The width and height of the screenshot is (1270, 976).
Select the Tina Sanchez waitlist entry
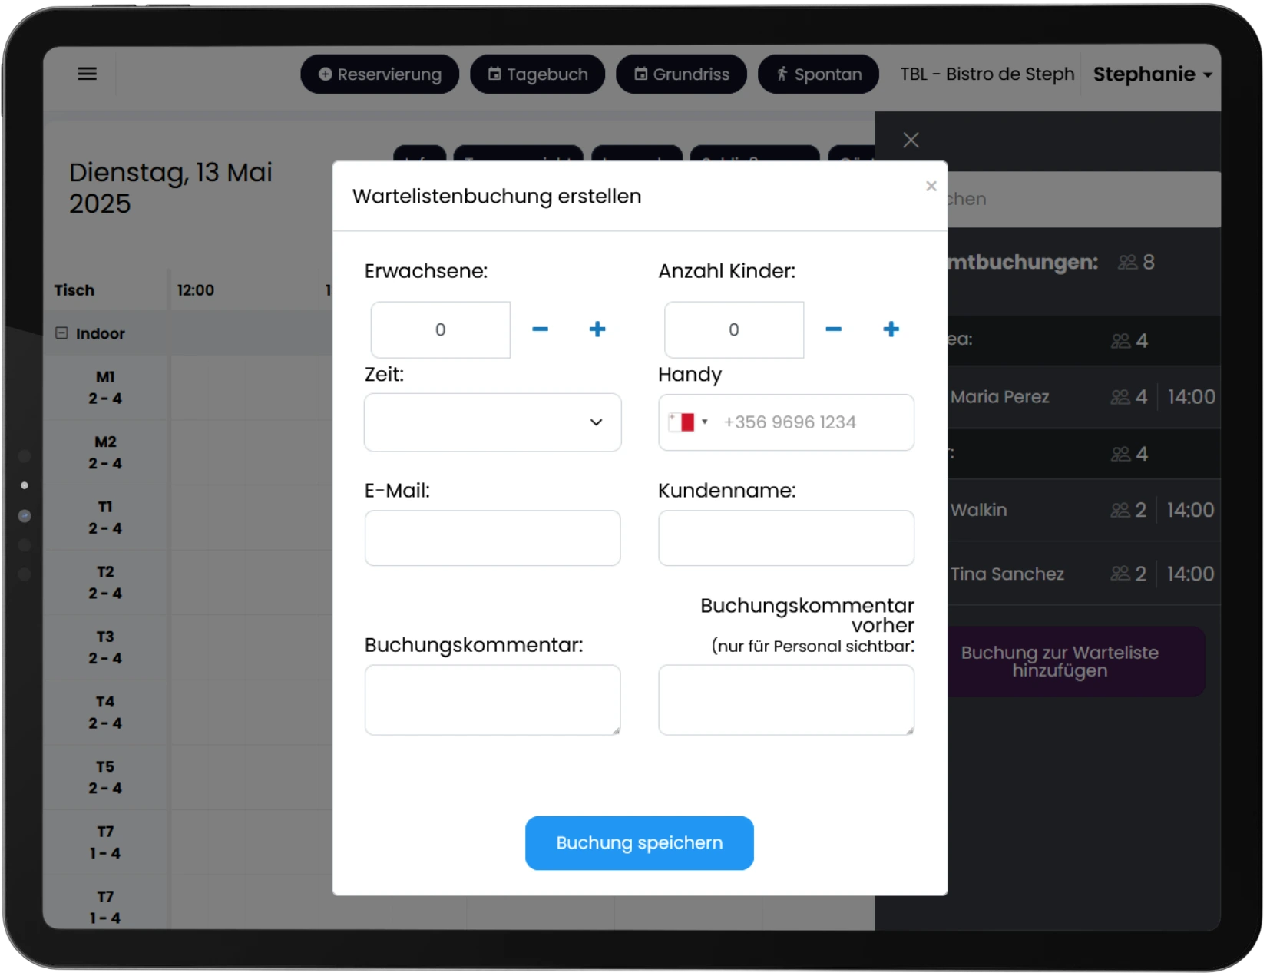click(1083, 574)
